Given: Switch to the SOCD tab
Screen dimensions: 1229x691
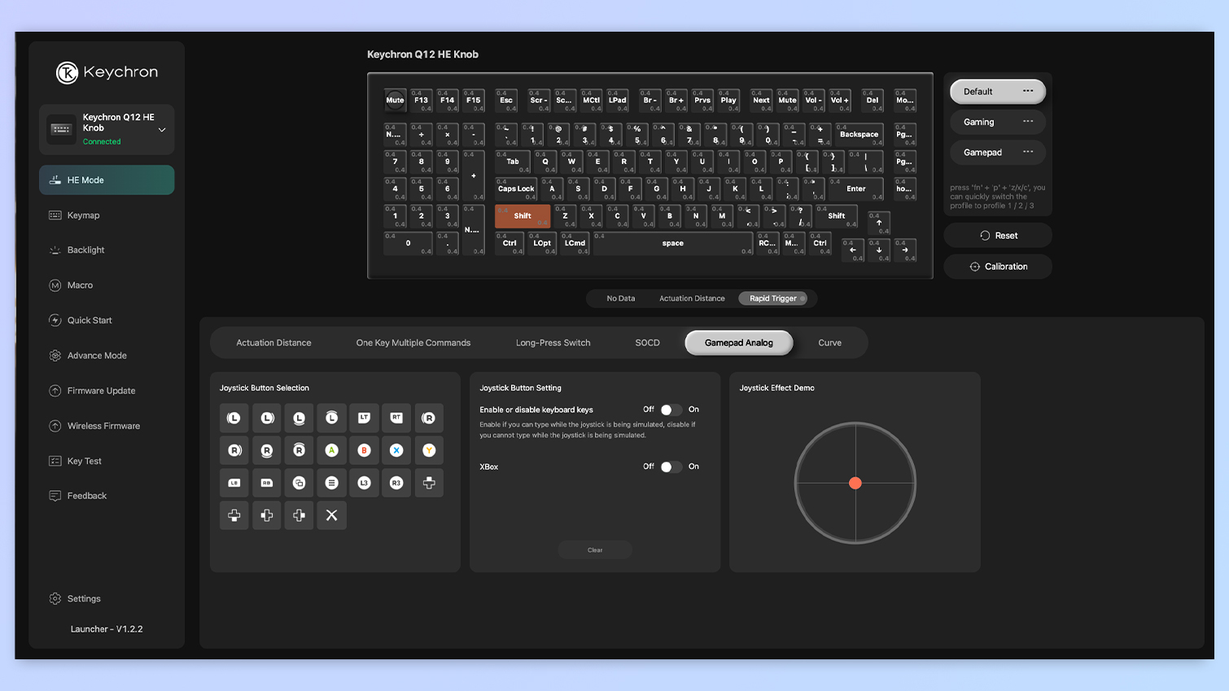Looking at the screenshot, I should (647, 342).
